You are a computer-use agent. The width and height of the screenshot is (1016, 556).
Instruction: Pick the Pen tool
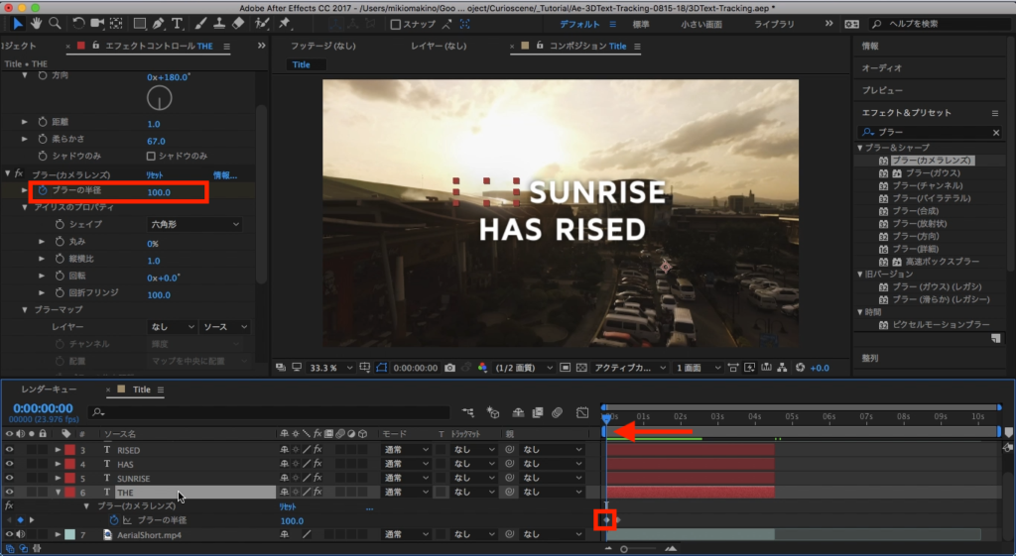(x=157, y=23)
